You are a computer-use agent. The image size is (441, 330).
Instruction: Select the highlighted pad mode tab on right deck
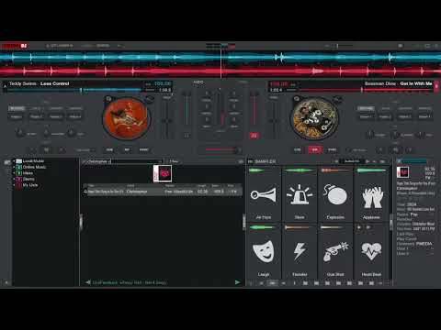coord(366,108)
